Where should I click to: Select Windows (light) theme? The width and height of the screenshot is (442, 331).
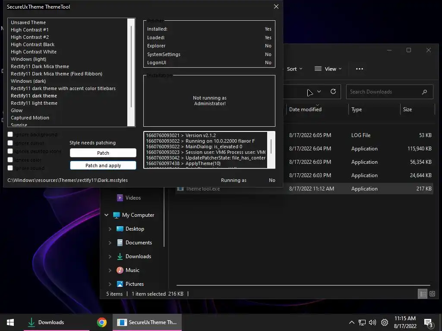[x=28, y=59]
